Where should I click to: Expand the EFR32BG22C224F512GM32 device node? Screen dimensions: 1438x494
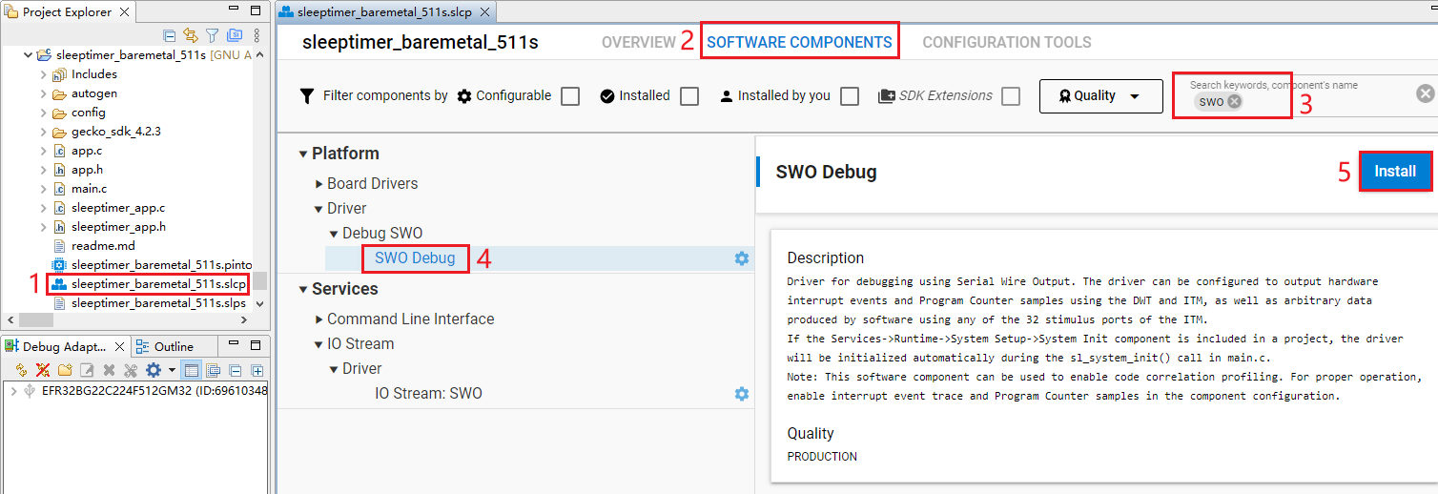coord(12,391)
